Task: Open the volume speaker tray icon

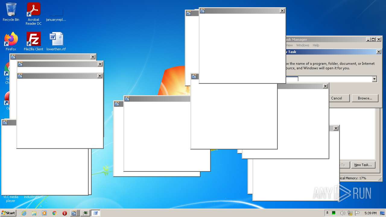Action: 343,213
